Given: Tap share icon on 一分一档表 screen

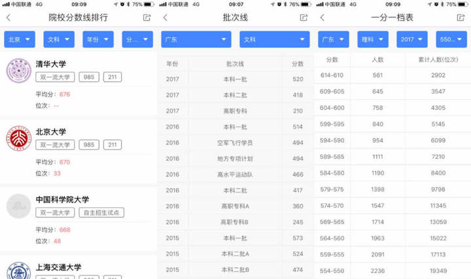Looking at the screenshot, I should [461, 18].
